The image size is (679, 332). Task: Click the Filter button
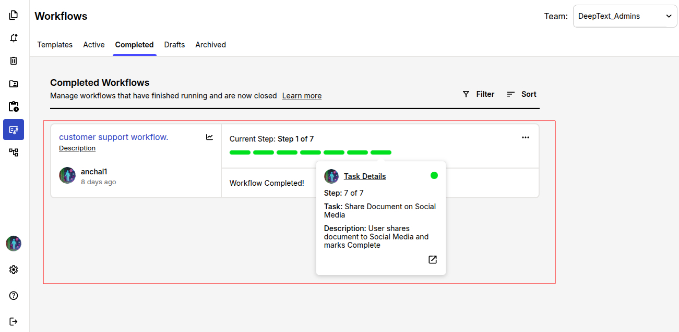pos(479,94)
